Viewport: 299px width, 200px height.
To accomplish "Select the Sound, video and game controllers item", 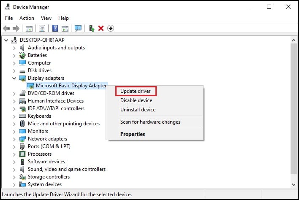I will pos(67,169).
